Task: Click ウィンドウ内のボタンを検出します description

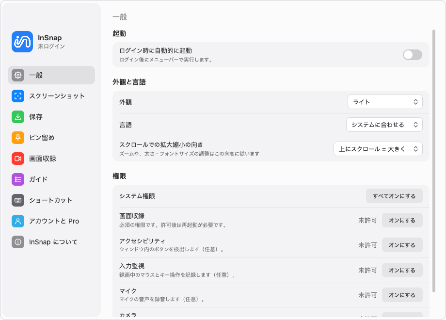Action: 171,250
